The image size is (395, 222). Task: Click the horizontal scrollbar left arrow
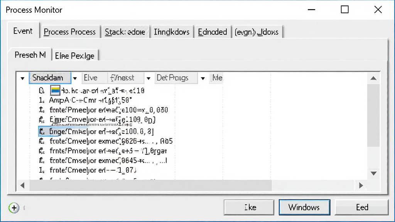coord(22,185)
